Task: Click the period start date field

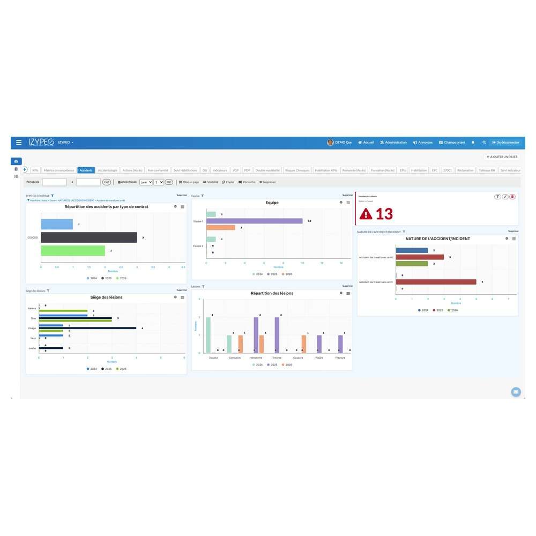Action: click(54, 182)
